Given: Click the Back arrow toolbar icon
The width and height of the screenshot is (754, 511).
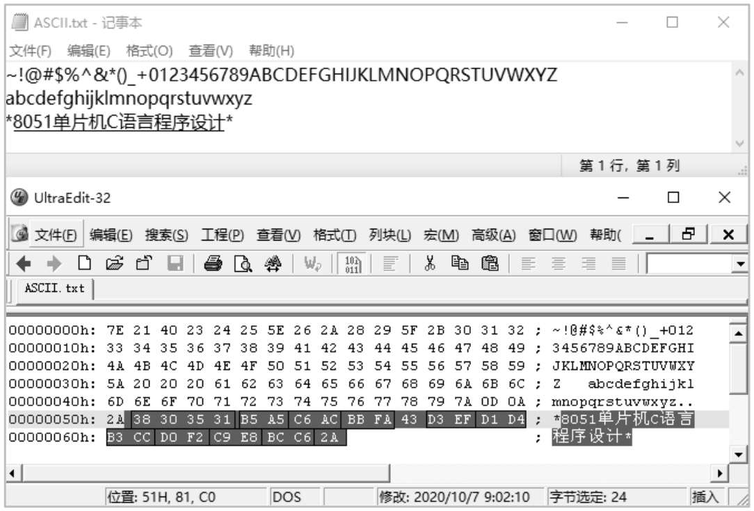Looking at the screenshot, I should pyautogui.click(x=23, y=263).
